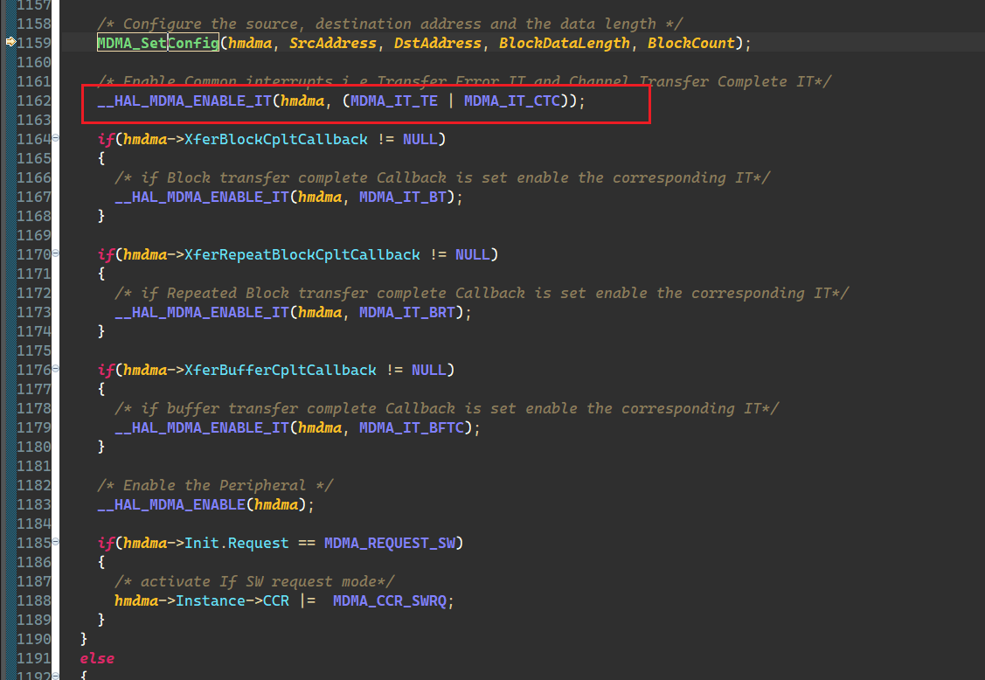985x680 pixels.
Task: Click the MDMA_CCR_SWRQ constant
Action: pyautogui.click(x=390, y=600)
